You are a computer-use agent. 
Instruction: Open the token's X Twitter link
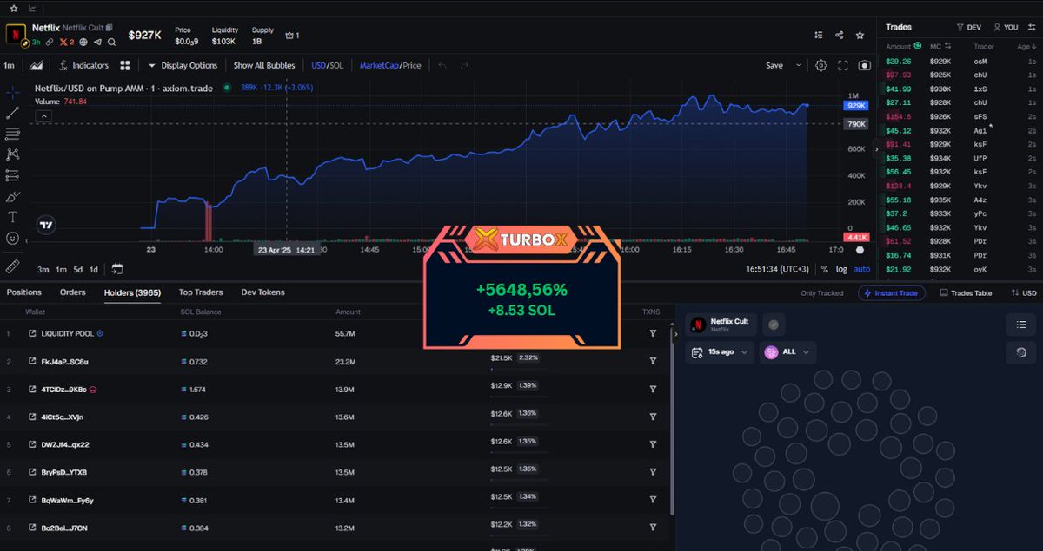pyautogui.click(x=65, y=42)
